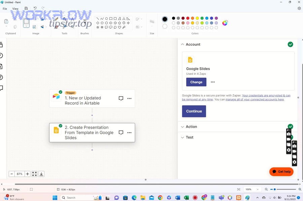303x201 pixels.
Task: Open the Selection tool dropdown arrow
Action: click(26, 26)
